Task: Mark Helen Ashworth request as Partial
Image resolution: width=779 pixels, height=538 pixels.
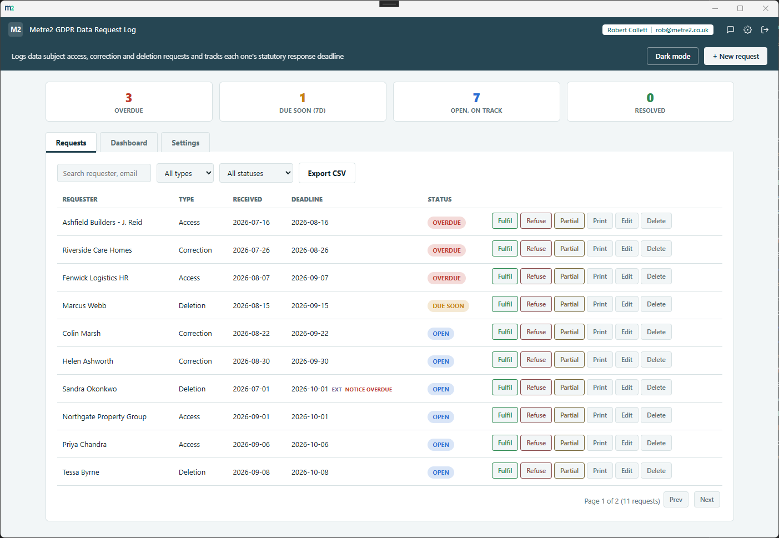Action: [x=569, y=360]
